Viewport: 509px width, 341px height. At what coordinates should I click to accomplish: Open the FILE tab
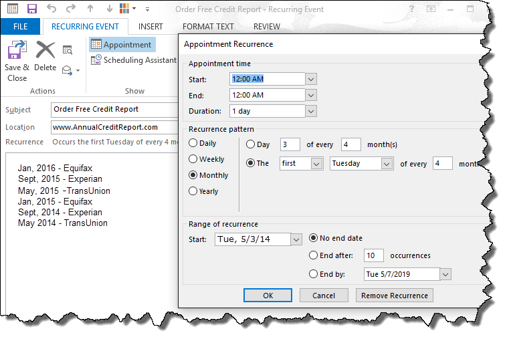pos(20,27)
